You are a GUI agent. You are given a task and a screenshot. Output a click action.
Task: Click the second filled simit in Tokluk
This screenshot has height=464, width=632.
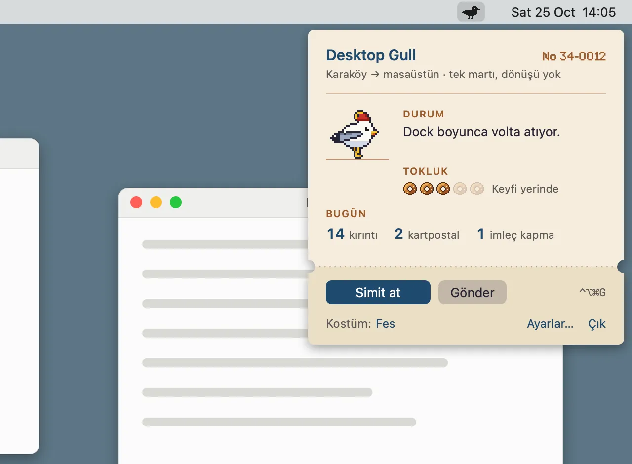pos(427,189)
